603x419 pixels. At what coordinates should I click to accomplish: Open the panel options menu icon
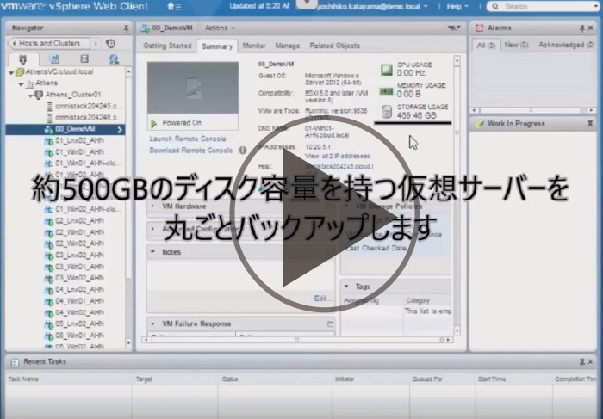tap(454, 28)
